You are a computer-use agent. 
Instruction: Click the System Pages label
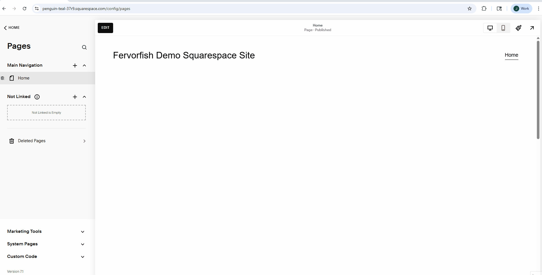23,244
